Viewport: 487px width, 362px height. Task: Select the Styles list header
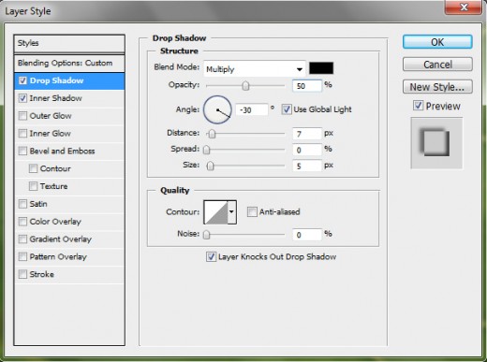69,43
